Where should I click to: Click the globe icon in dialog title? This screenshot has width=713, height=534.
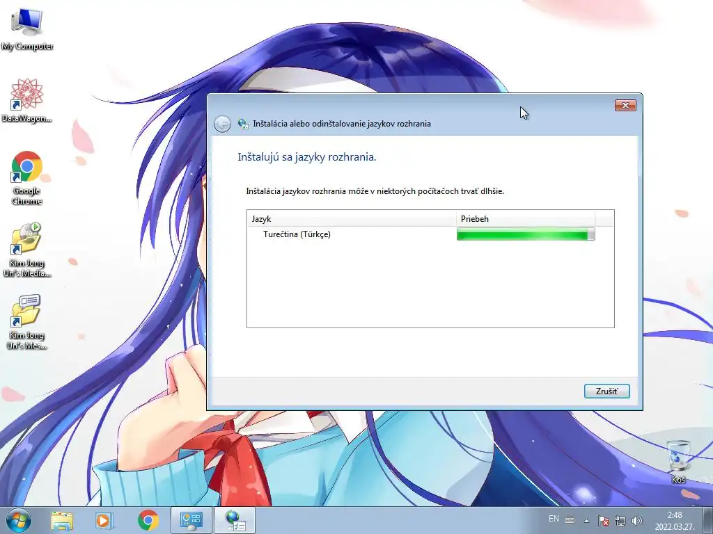pyautogui.click(x=243, y=124)
